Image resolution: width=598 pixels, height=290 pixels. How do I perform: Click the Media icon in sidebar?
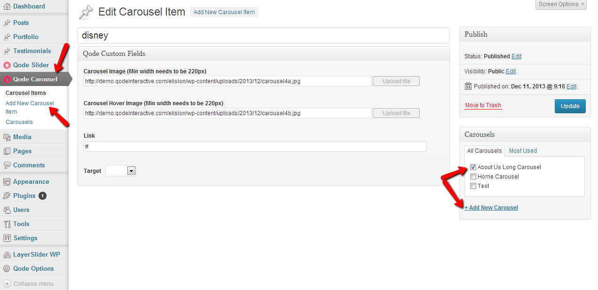(7, 137)
